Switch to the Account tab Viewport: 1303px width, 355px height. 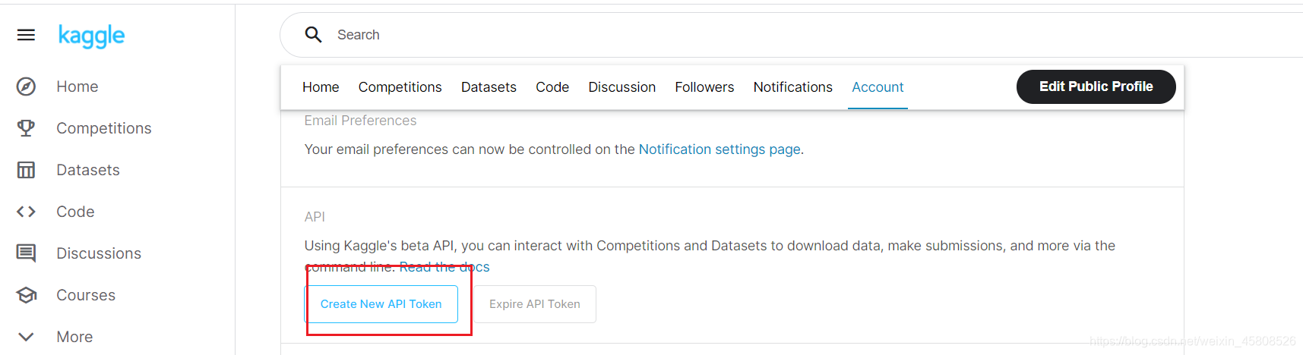pyautogui.click(x=878, y=87)
